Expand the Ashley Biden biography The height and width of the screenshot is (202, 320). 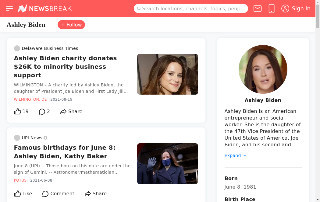(x=235, y=155)
